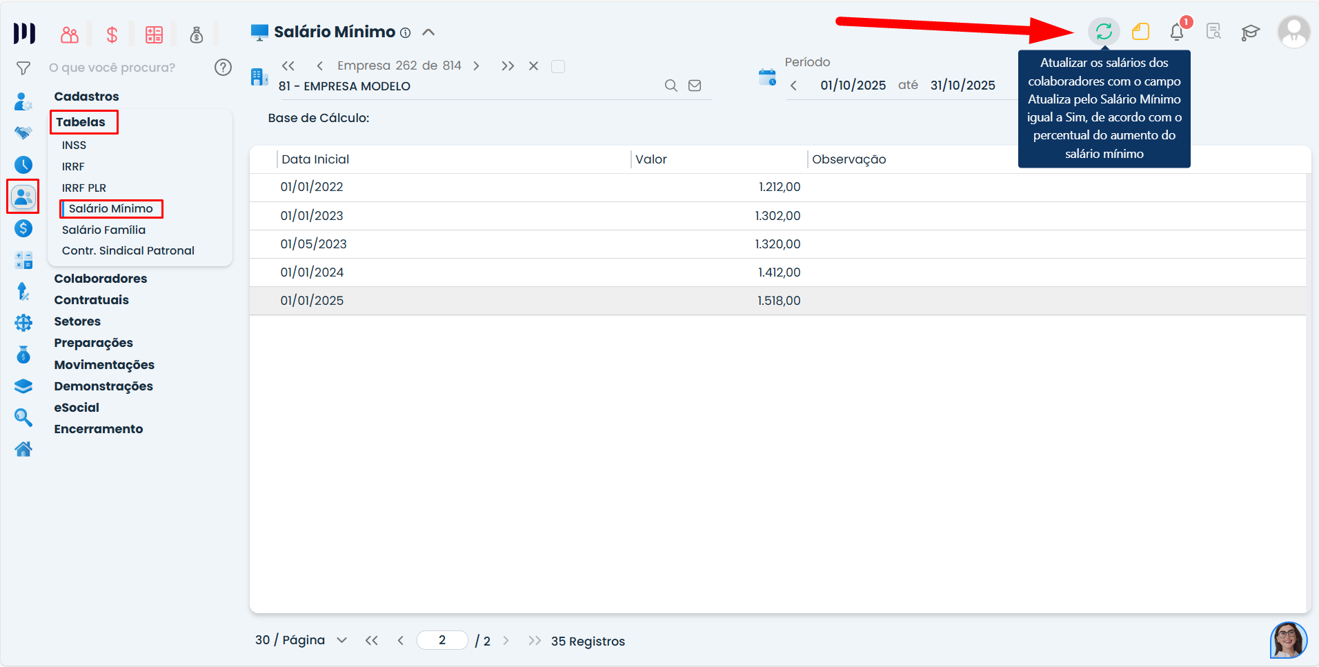
Task: Go to the previous page of records
Action: [x=401, y=641]
